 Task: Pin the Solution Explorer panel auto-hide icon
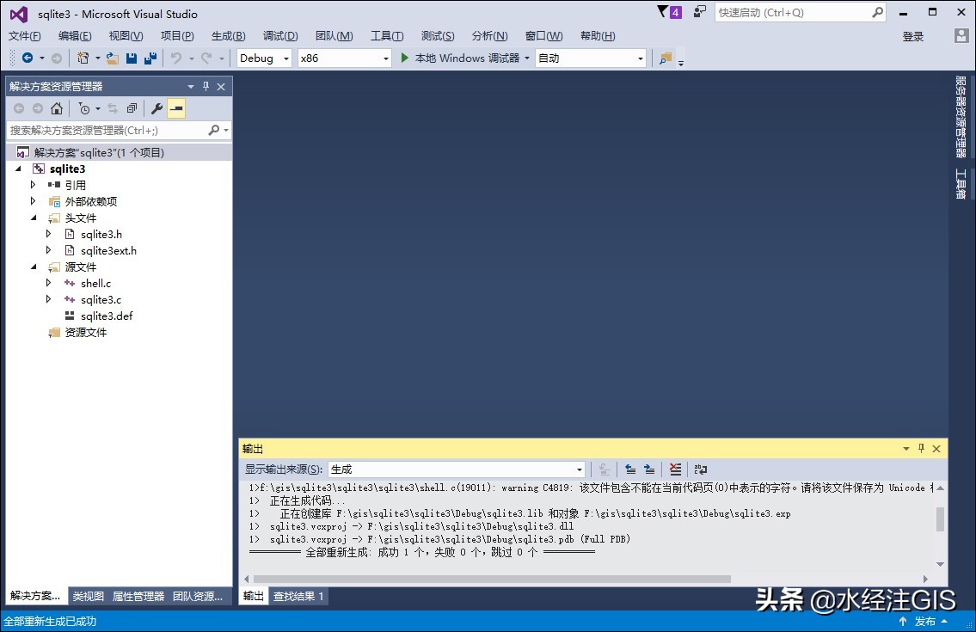[206, 87]
